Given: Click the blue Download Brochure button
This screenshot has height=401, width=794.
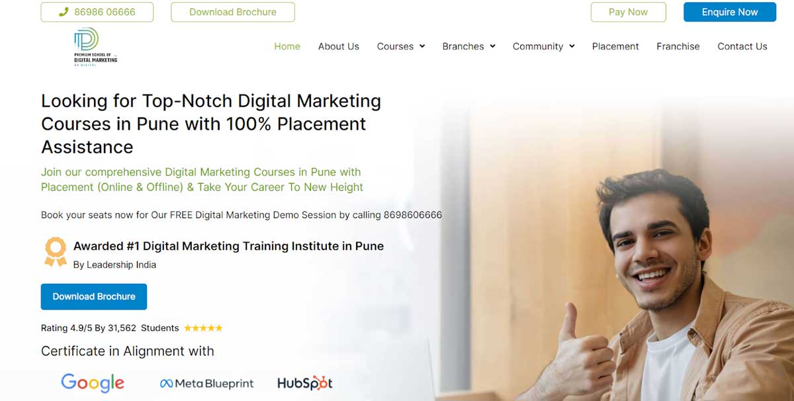Looking at the screenshot, I should click(94, 296).
